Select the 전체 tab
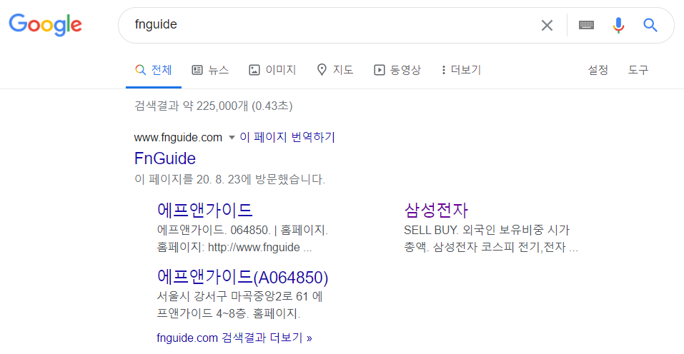This screenshot has height=354, width=684. [154, 70]
